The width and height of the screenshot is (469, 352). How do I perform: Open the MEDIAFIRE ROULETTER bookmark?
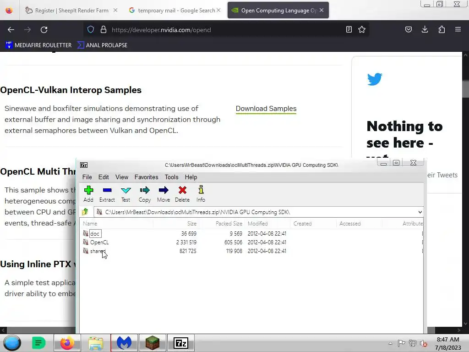pyautogui.click(x=38, y=45)
